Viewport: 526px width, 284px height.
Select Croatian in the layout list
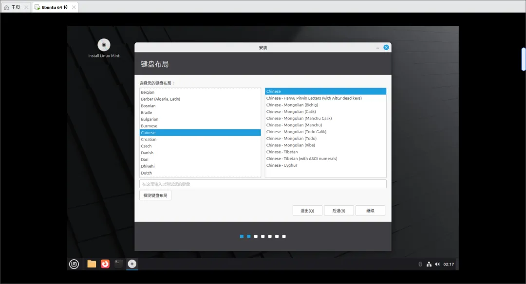click(x=200, y=139)
